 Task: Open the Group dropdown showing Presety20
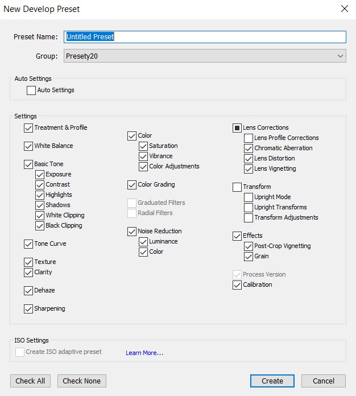(205, 56)
